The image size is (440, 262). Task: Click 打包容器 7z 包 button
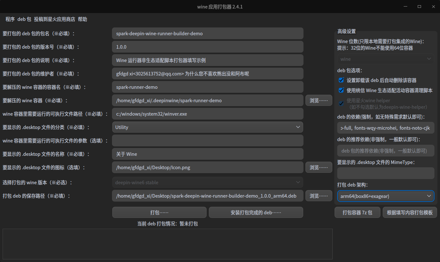coord(357,212)
